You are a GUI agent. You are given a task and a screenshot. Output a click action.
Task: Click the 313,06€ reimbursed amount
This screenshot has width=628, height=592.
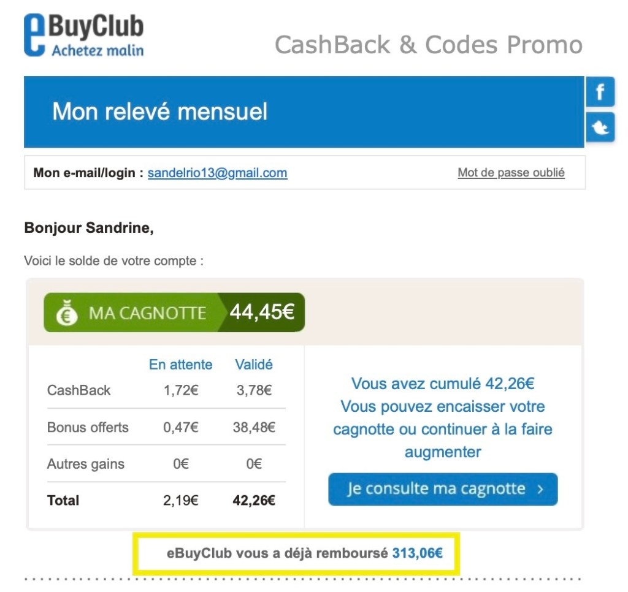coord(417,553)
